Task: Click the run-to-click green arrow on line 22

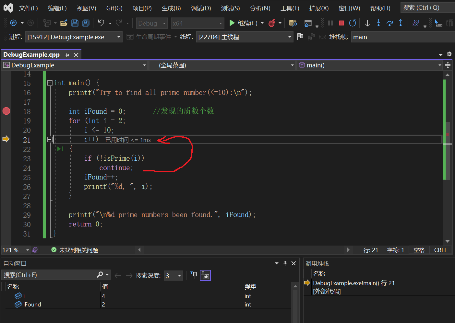Action: click(60, 149)
